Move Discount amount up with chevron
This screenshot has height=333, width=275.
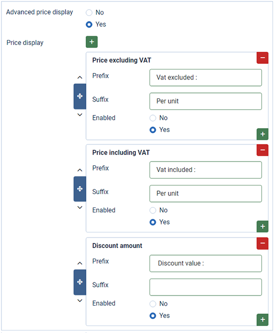(80, 263)
